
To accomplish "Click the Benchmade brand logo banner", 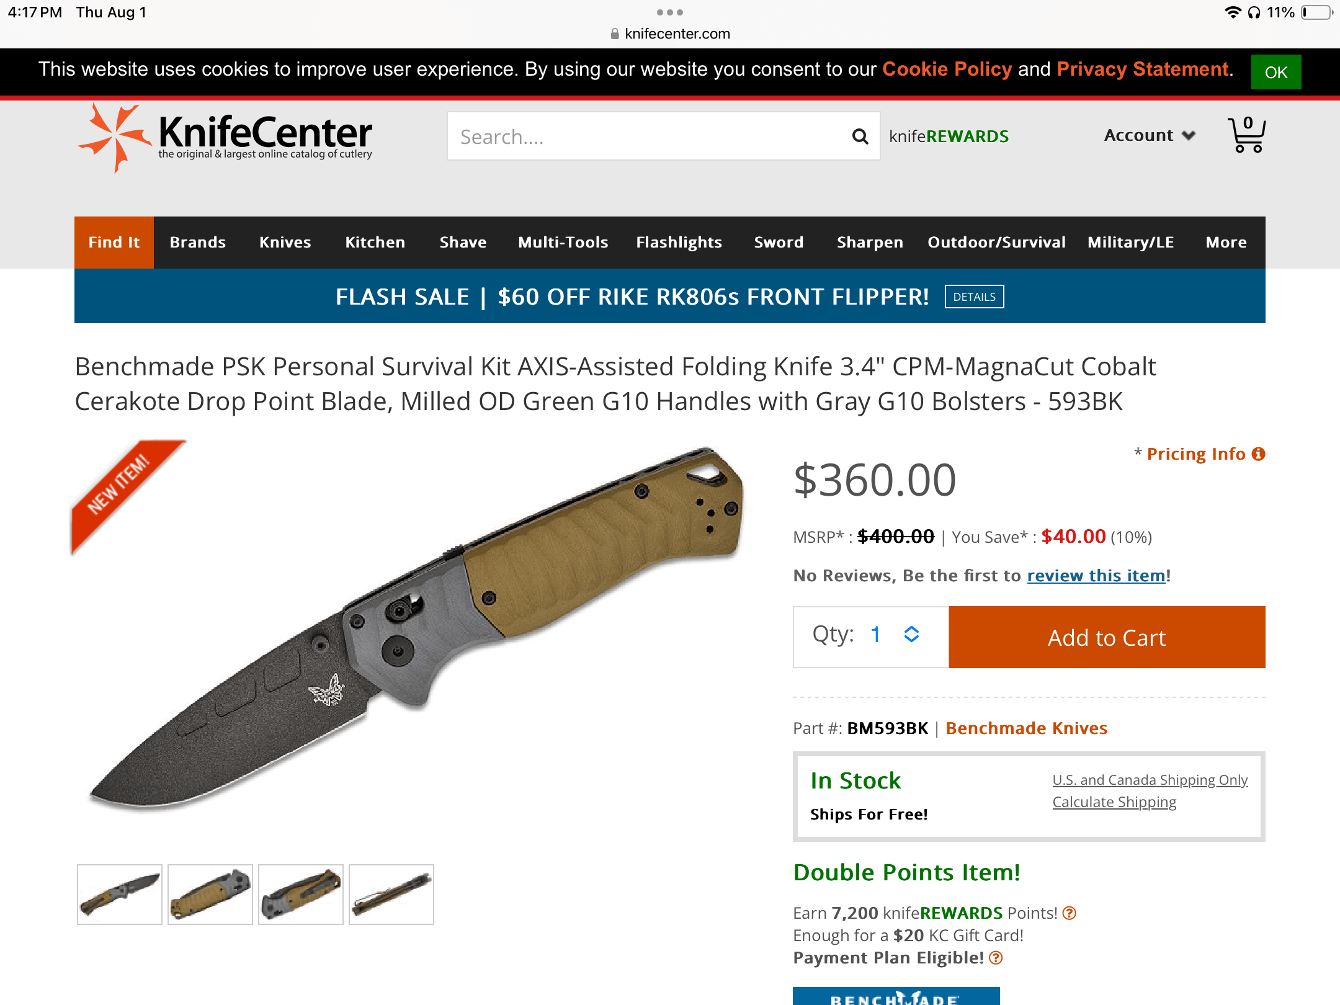I will 896,996.
